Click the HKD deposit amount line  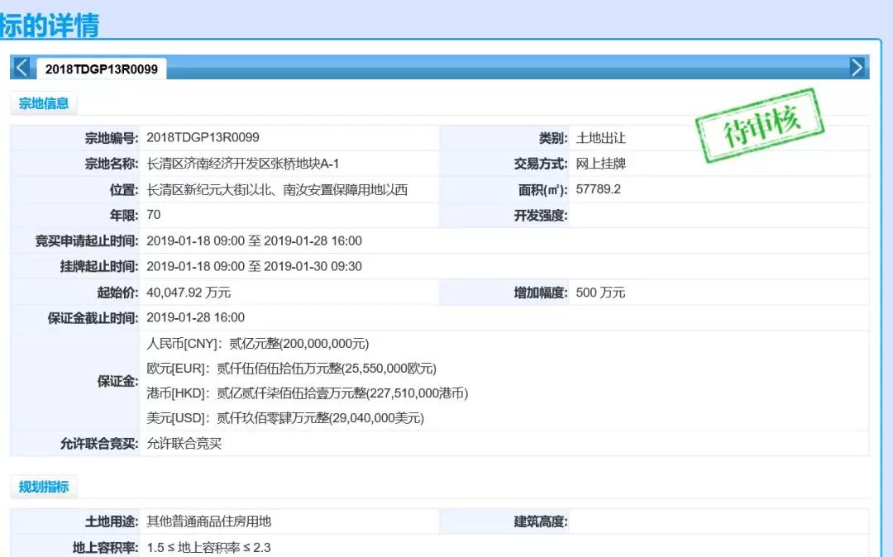307,393
